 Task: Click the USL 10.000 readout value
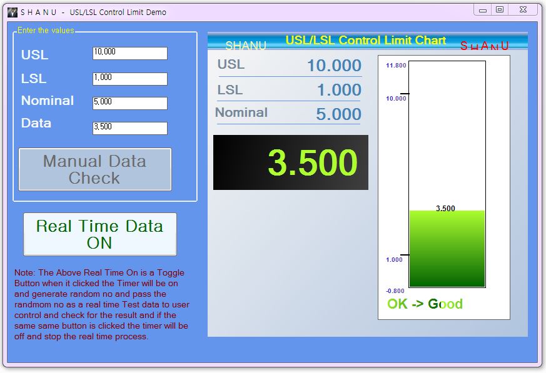[334, 66]
